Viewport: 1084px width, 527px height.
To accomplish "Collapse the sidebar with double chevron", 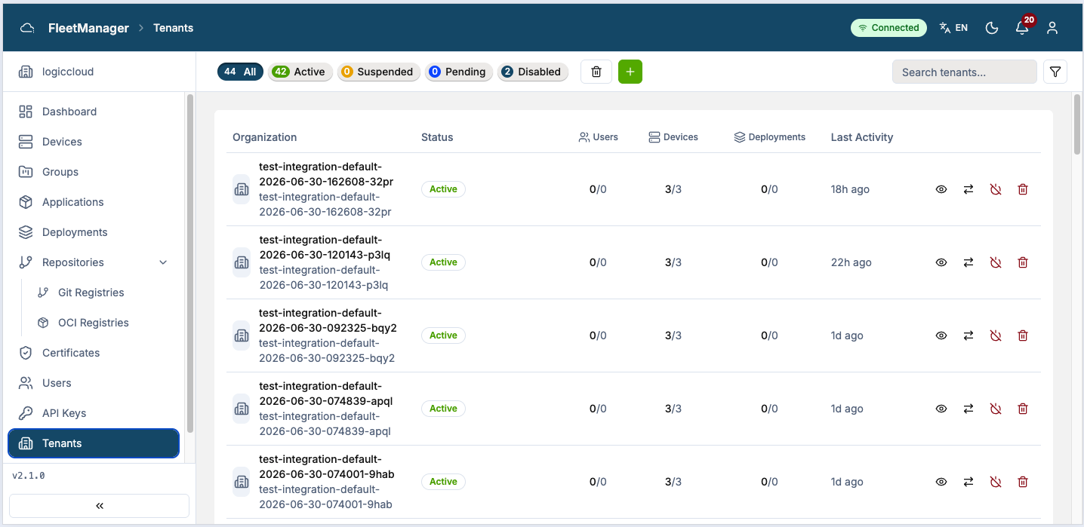I will 99,506.
